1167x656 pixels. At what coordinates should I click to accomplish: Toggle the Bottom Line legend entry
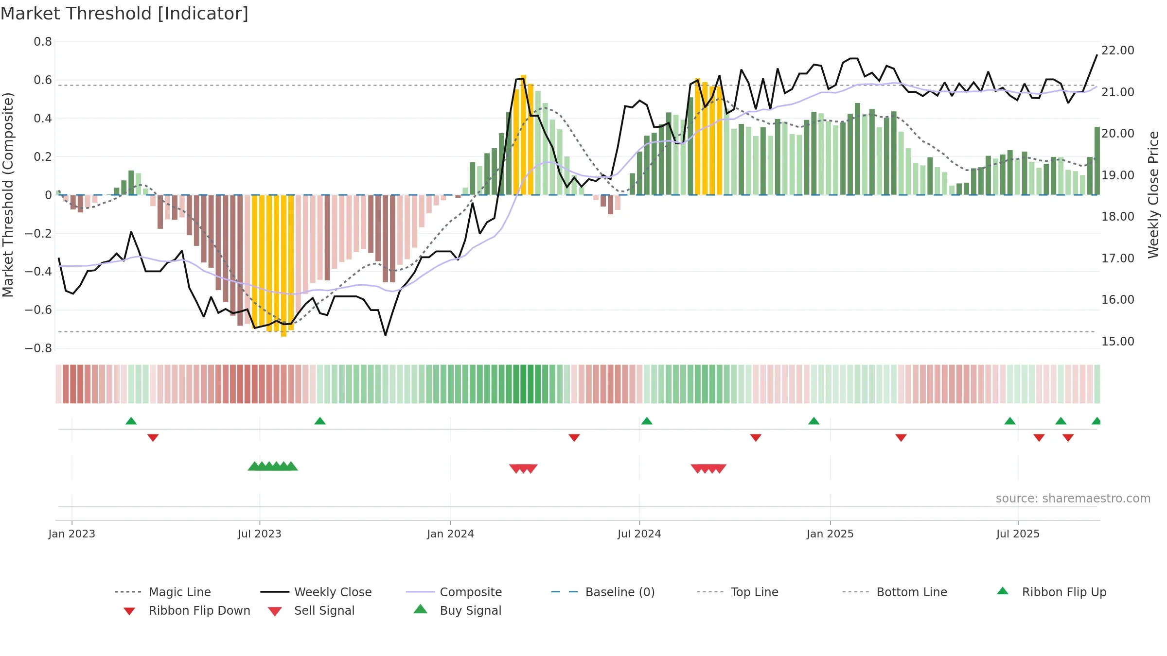(x=895, y=592)
